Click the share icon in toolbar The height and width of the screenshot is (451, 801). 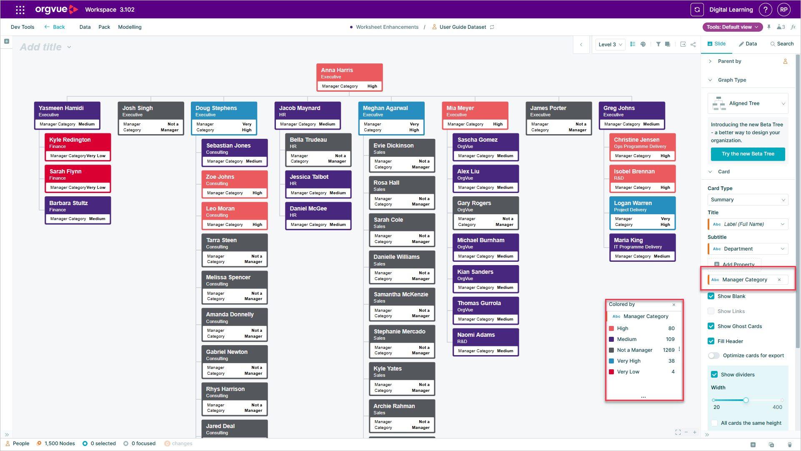tap(693, 44)
